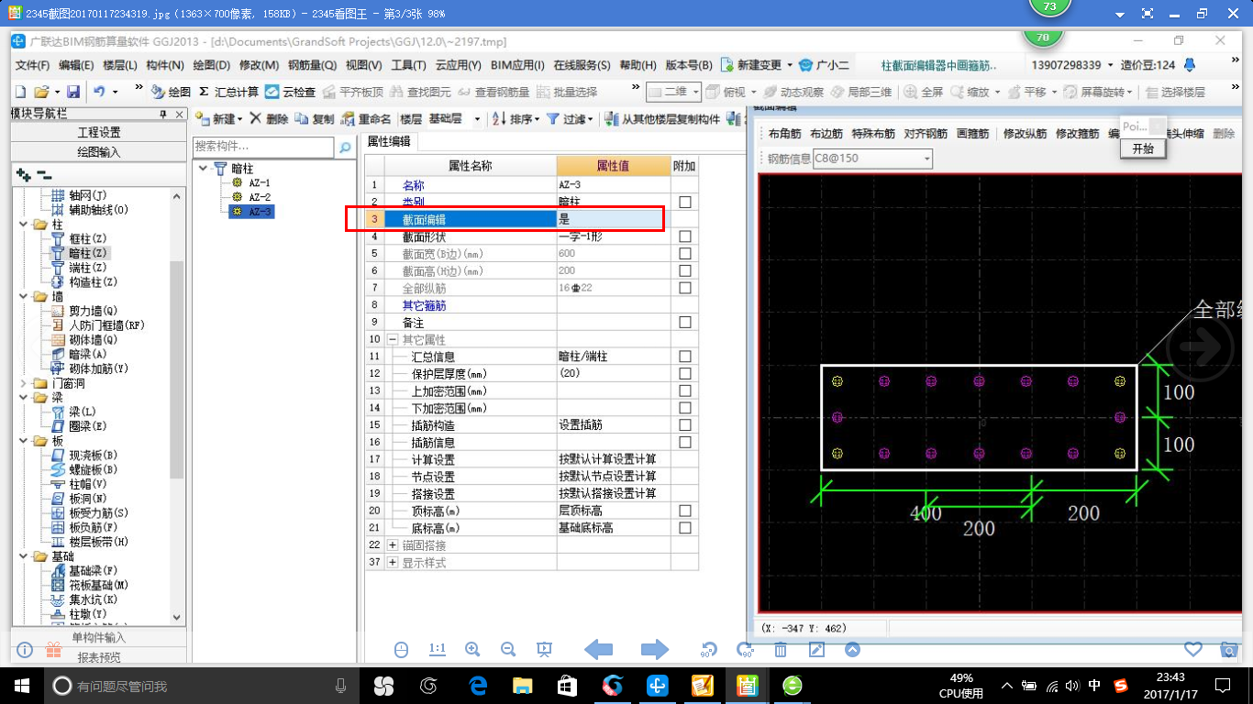Screen dimensions: 1253x704
Task: Click the 删除 delete component button
Action: (x=268, y=119)
